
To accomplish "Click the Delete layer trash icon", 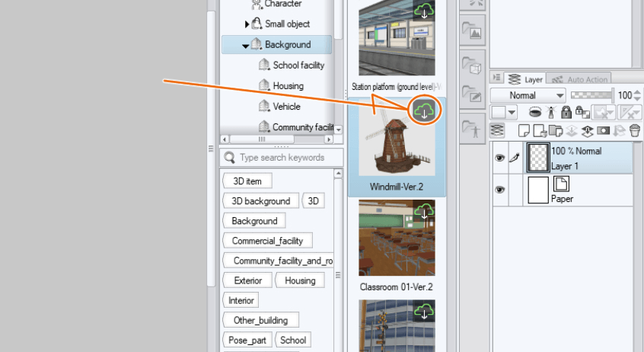I will coord(634,130).
